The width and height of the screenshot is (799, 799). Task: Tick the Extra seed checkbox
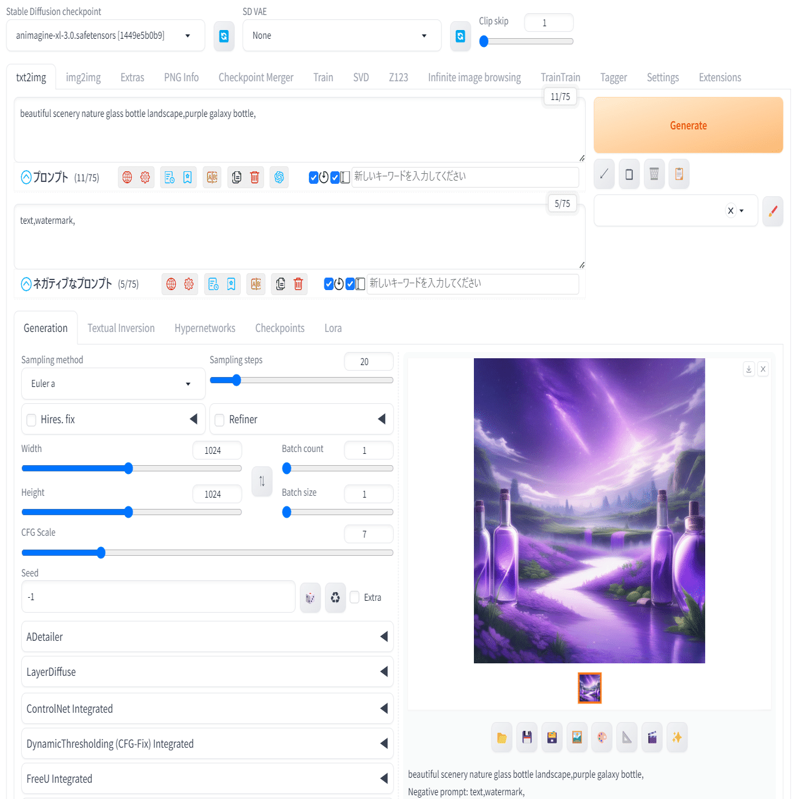(354, 597)
